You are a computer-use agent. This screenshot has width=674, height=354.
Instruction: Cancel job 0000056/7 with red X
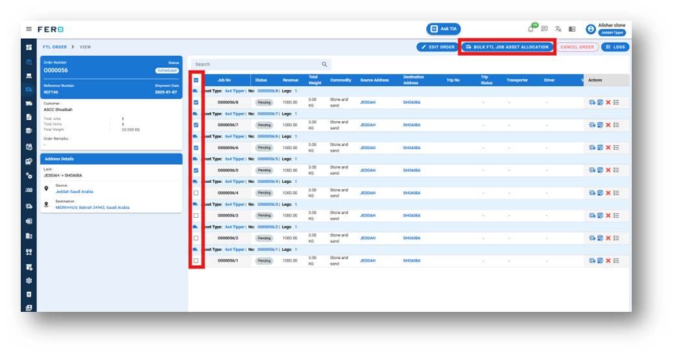coord(608,125)
